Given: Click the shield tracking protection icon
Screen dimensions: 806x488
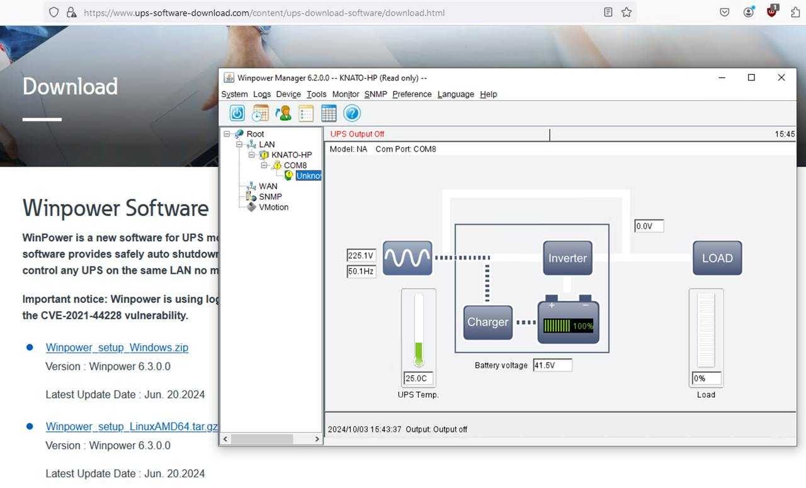Looking at the screenshot, I should (x=54, y=12).
